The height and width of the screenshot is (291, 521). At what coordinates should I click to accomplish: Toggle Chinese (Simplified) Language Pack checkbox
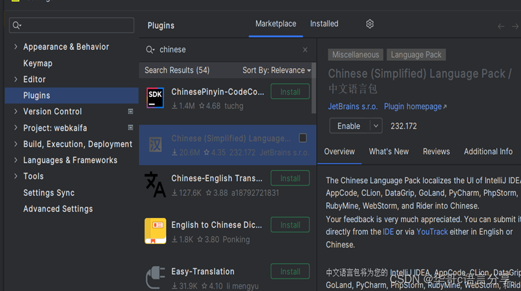click(x=303, y=138)
